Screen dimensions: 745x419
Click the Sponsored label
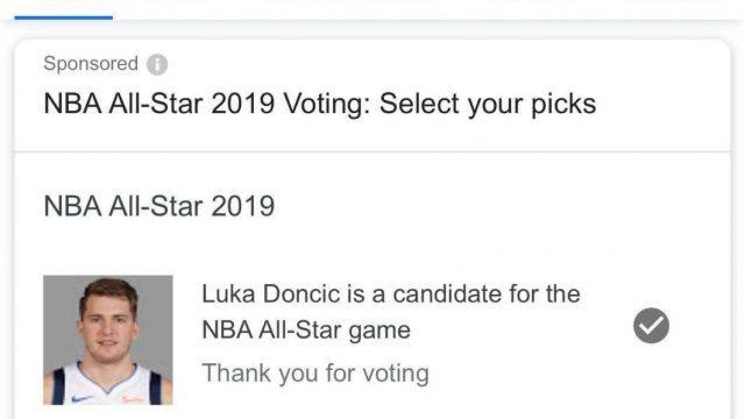pyautogui.click(x=91, y=63)
